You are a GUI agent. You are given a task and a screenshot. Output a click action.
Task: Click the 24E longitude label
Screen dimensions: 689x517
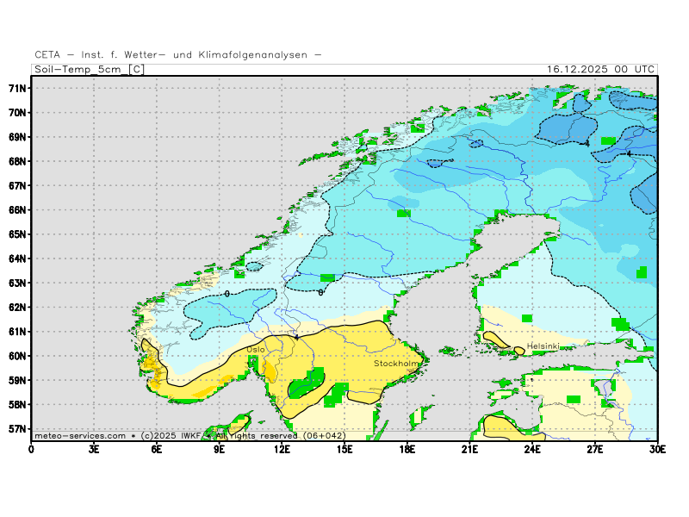coord(532,448)
